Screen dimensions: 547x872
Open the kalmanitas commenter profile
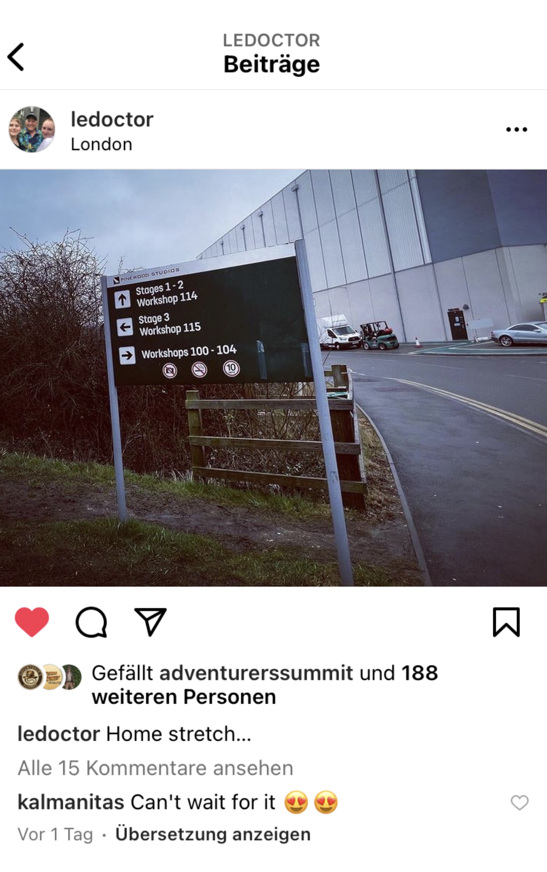pos(71,802)
